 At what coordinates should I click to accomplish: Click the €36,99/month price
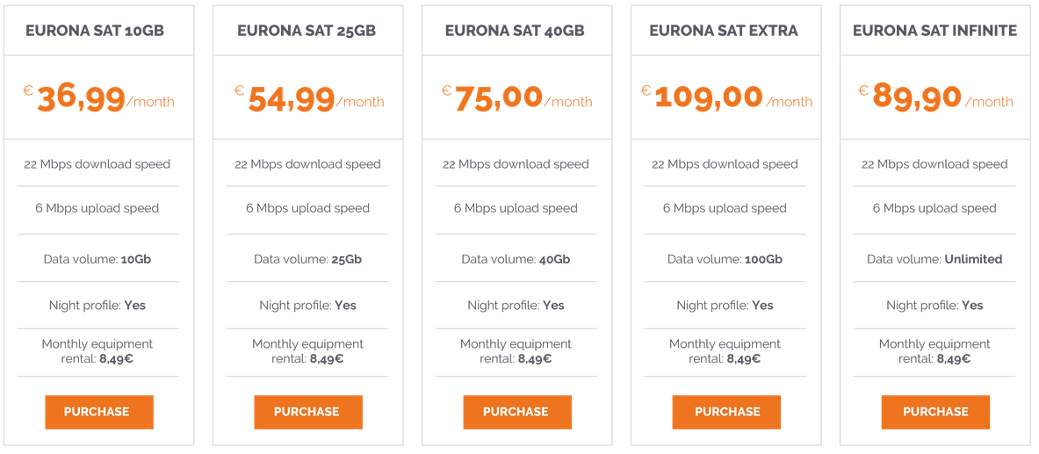pyautogui.click(x=99, y=98)
